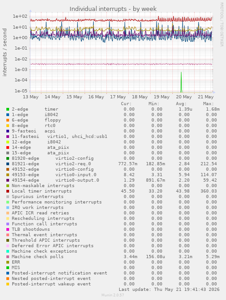
Task: Click the purple virtio0-output.0 color swatch
Action: 8,180
